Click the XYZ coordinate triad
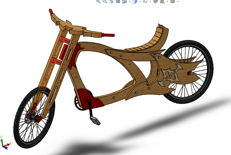 coord(5,143)
